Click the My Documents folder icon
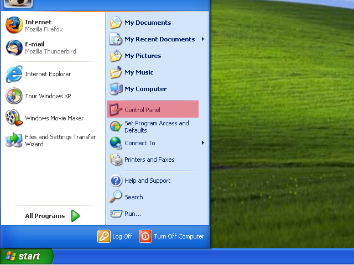This screenshot has width=354, height=265. (116, 23)
